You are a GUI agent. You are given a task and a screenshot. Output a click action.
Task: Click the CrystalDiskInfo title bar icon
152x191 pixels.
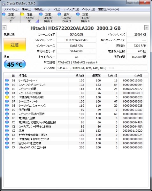tap(4, 3)
